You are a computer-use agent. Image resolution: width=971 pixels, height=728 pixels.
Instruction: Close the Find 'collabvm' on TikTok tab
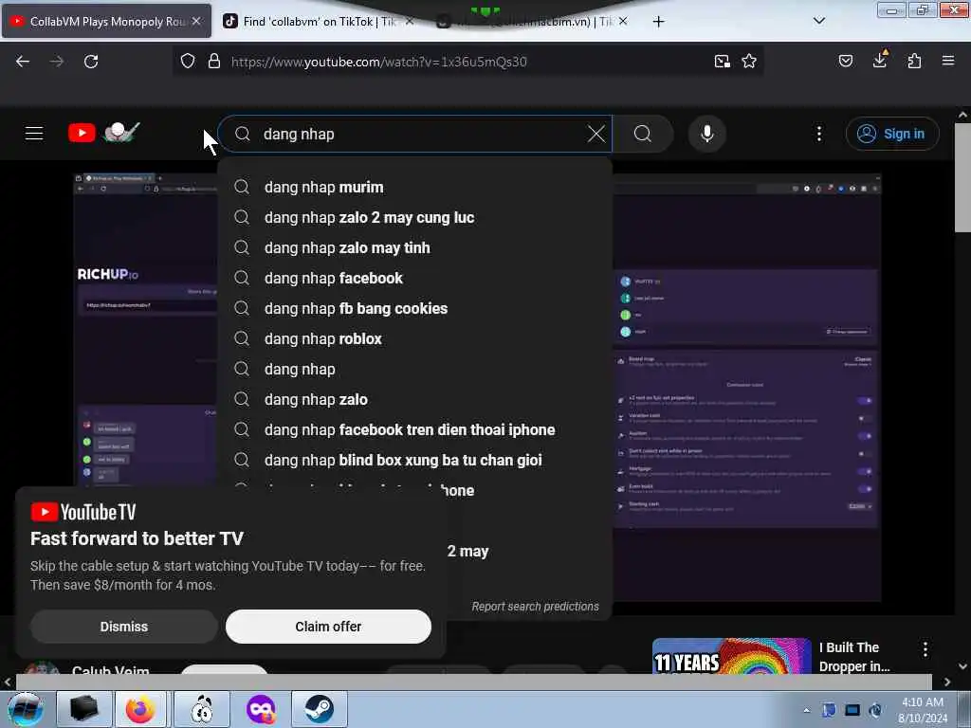click(x=410, y=21)
